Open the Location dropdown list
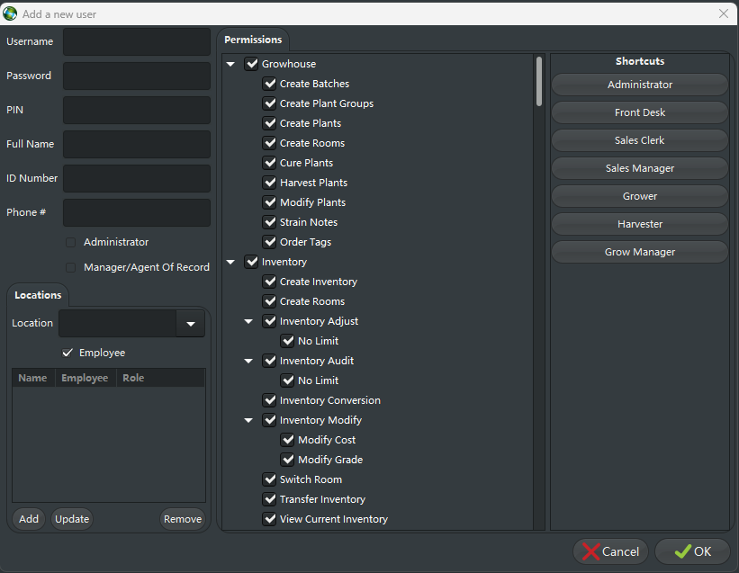This screenshot has height=573, width=739. tap(190, 324)
